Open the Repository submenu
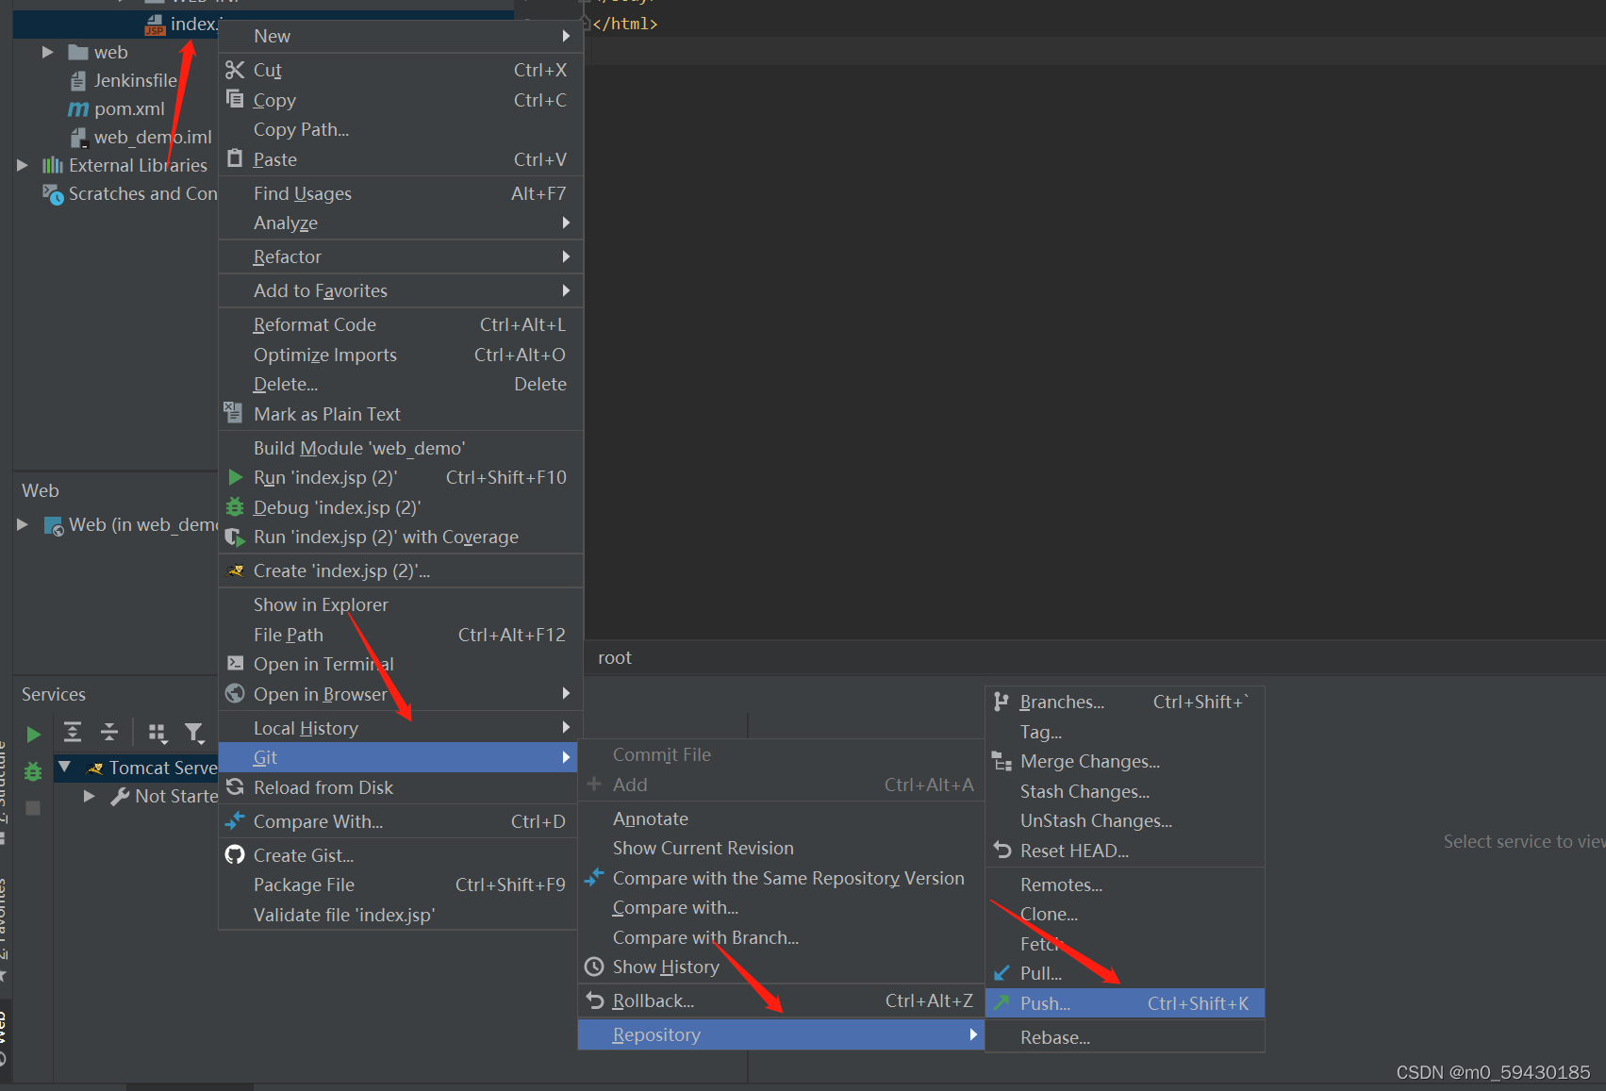The width and height of the screenshot is (1606, 1091). point(781,1034)
